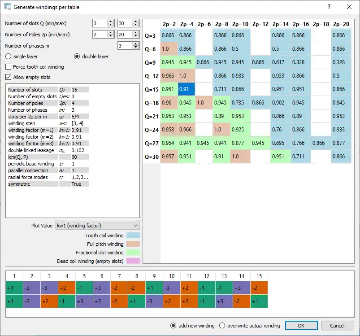Click bottom layer +1 cell in slot 15
The image size is (360, 336).
tap(259, 301)
